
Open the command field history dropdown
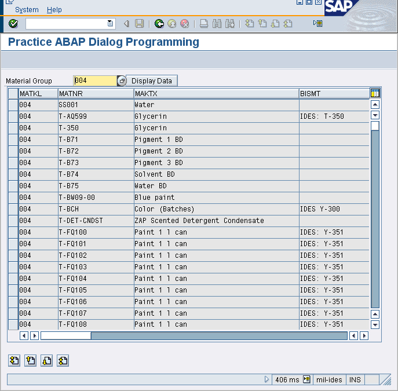(x=110, y=24)
